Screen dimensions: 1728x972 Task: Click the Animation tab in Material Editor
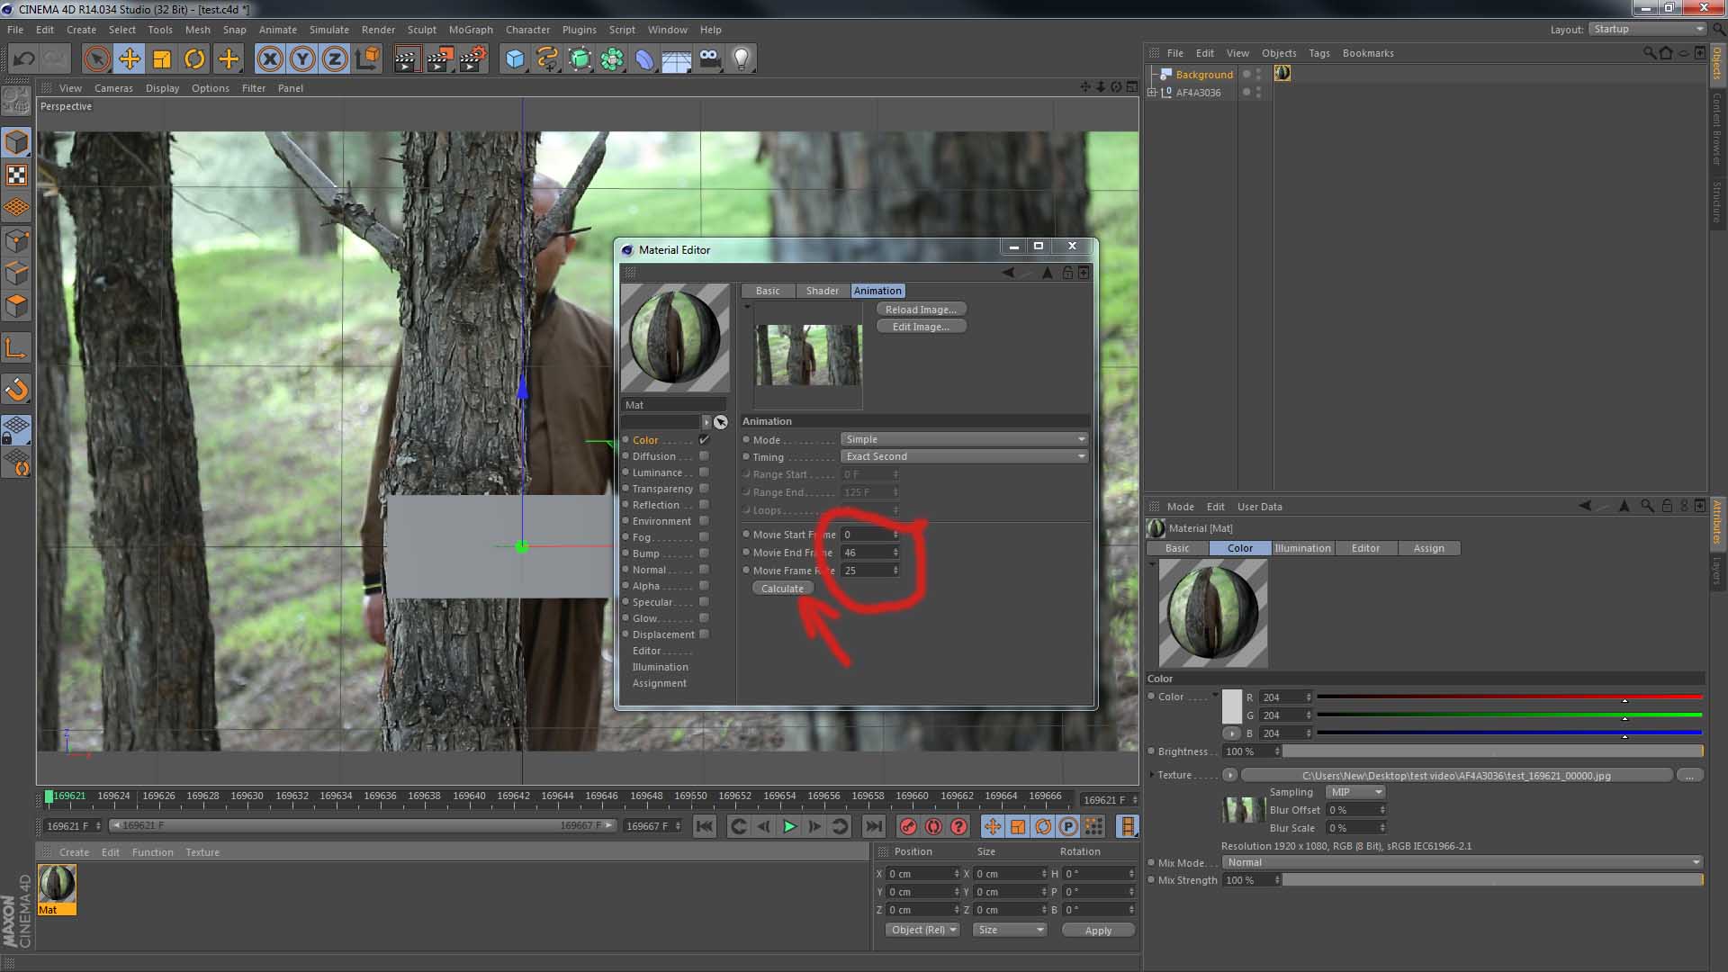(x=877, y=290)
